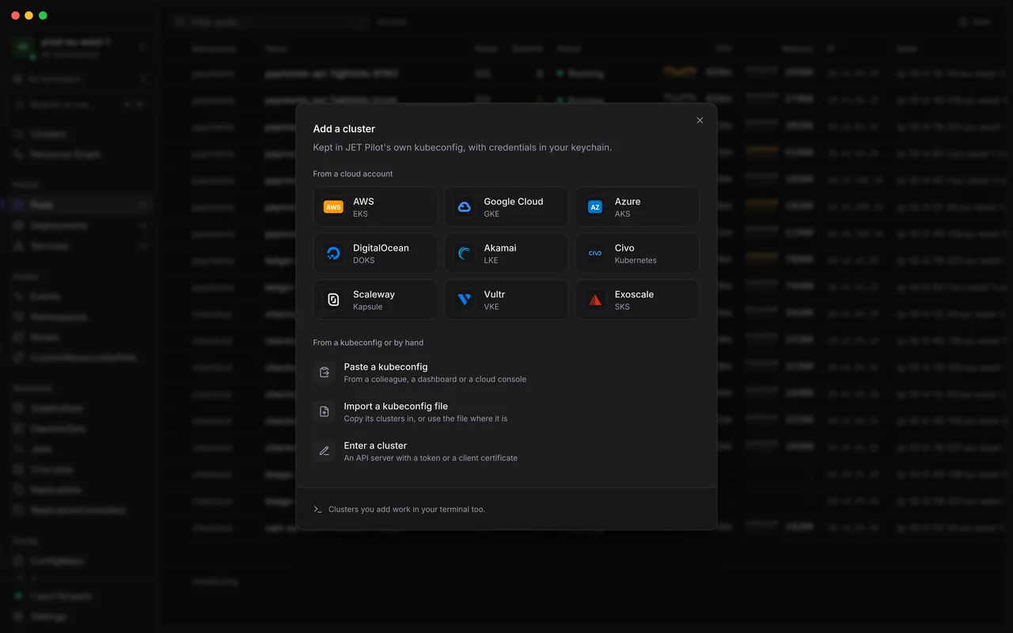The width and height of the screenshot is (1013, 633).
Task: Click 'Clusters you add work in your terminal too.'
Action: (x=407, y=509)
